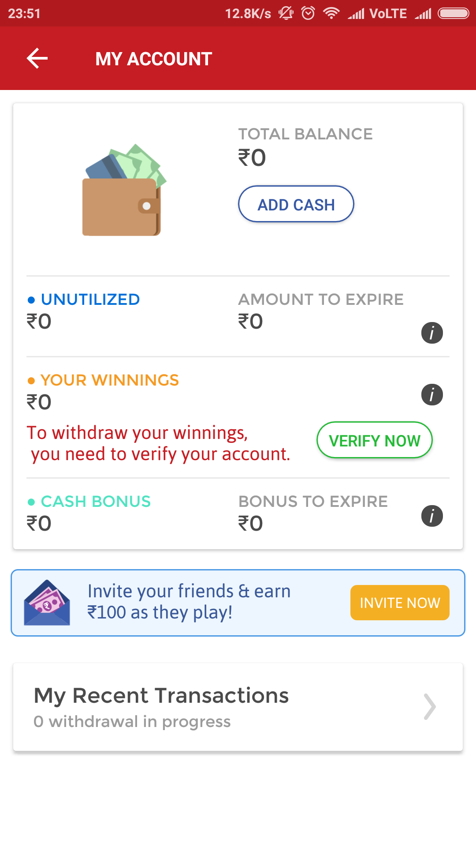Open info for Bonus to Expire
476x847 pixels.
click(432, 516)
